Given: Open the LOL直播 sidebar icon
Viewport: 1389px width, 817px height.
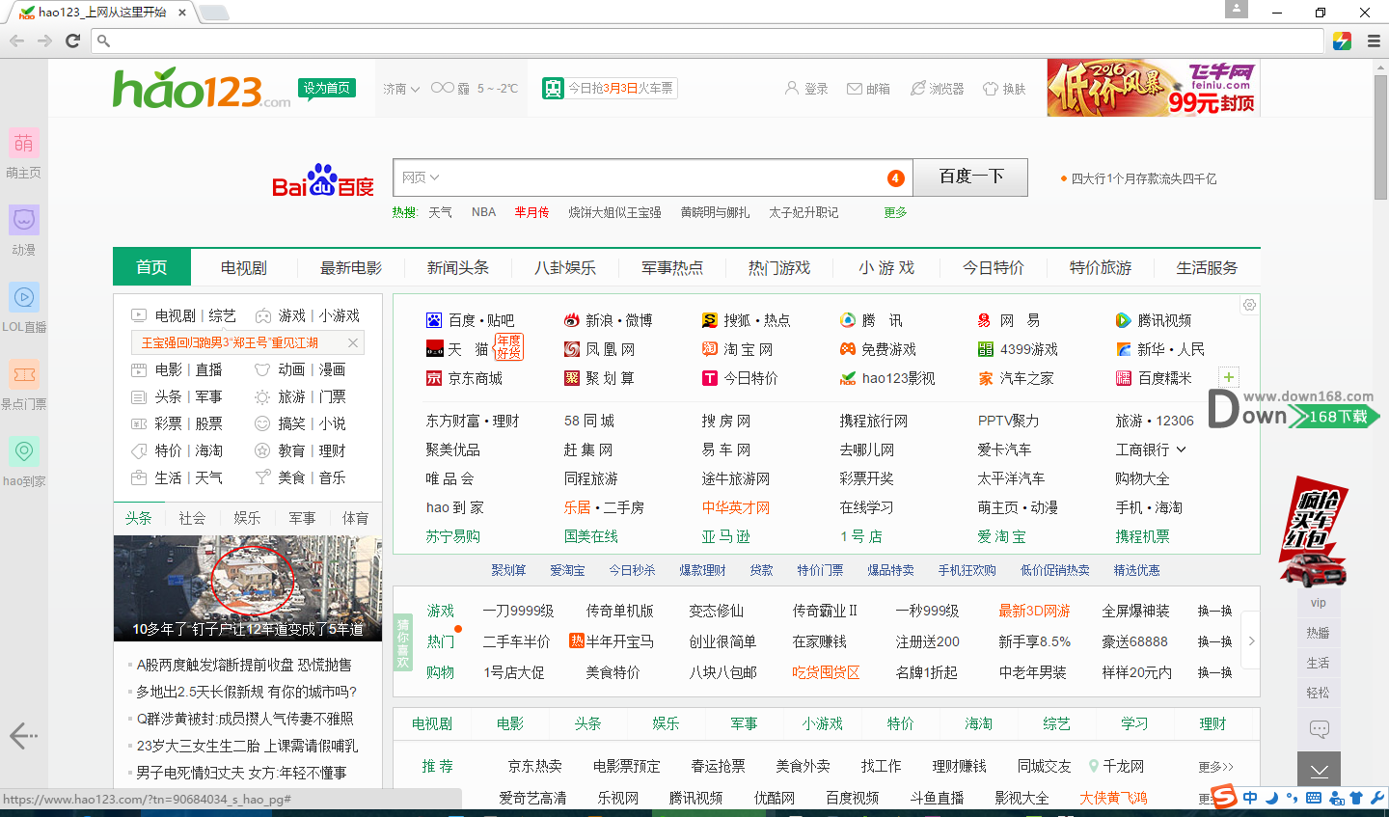Looking at the screenshot, I should [x=24, y=297].
